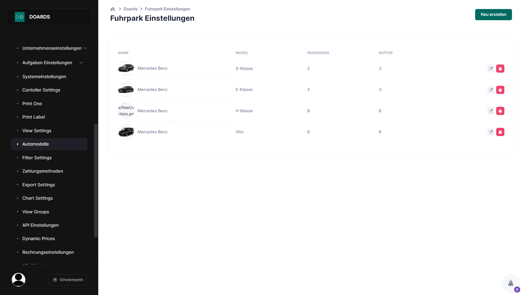The image size is (524, 295).
Task: Delete the V-Klasse vehicle entry
Action: (500, 111)
